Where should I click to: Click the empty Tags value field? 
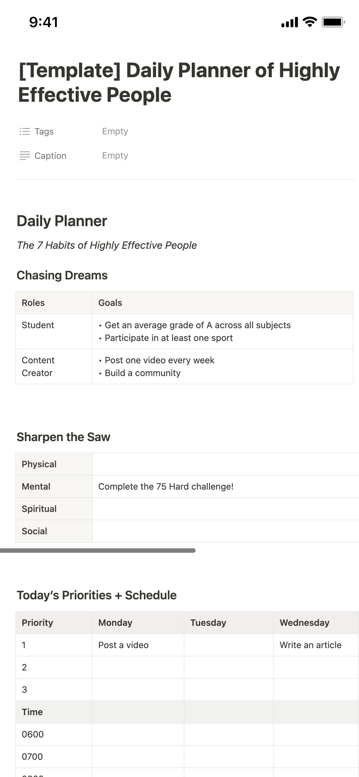[115, 131]
